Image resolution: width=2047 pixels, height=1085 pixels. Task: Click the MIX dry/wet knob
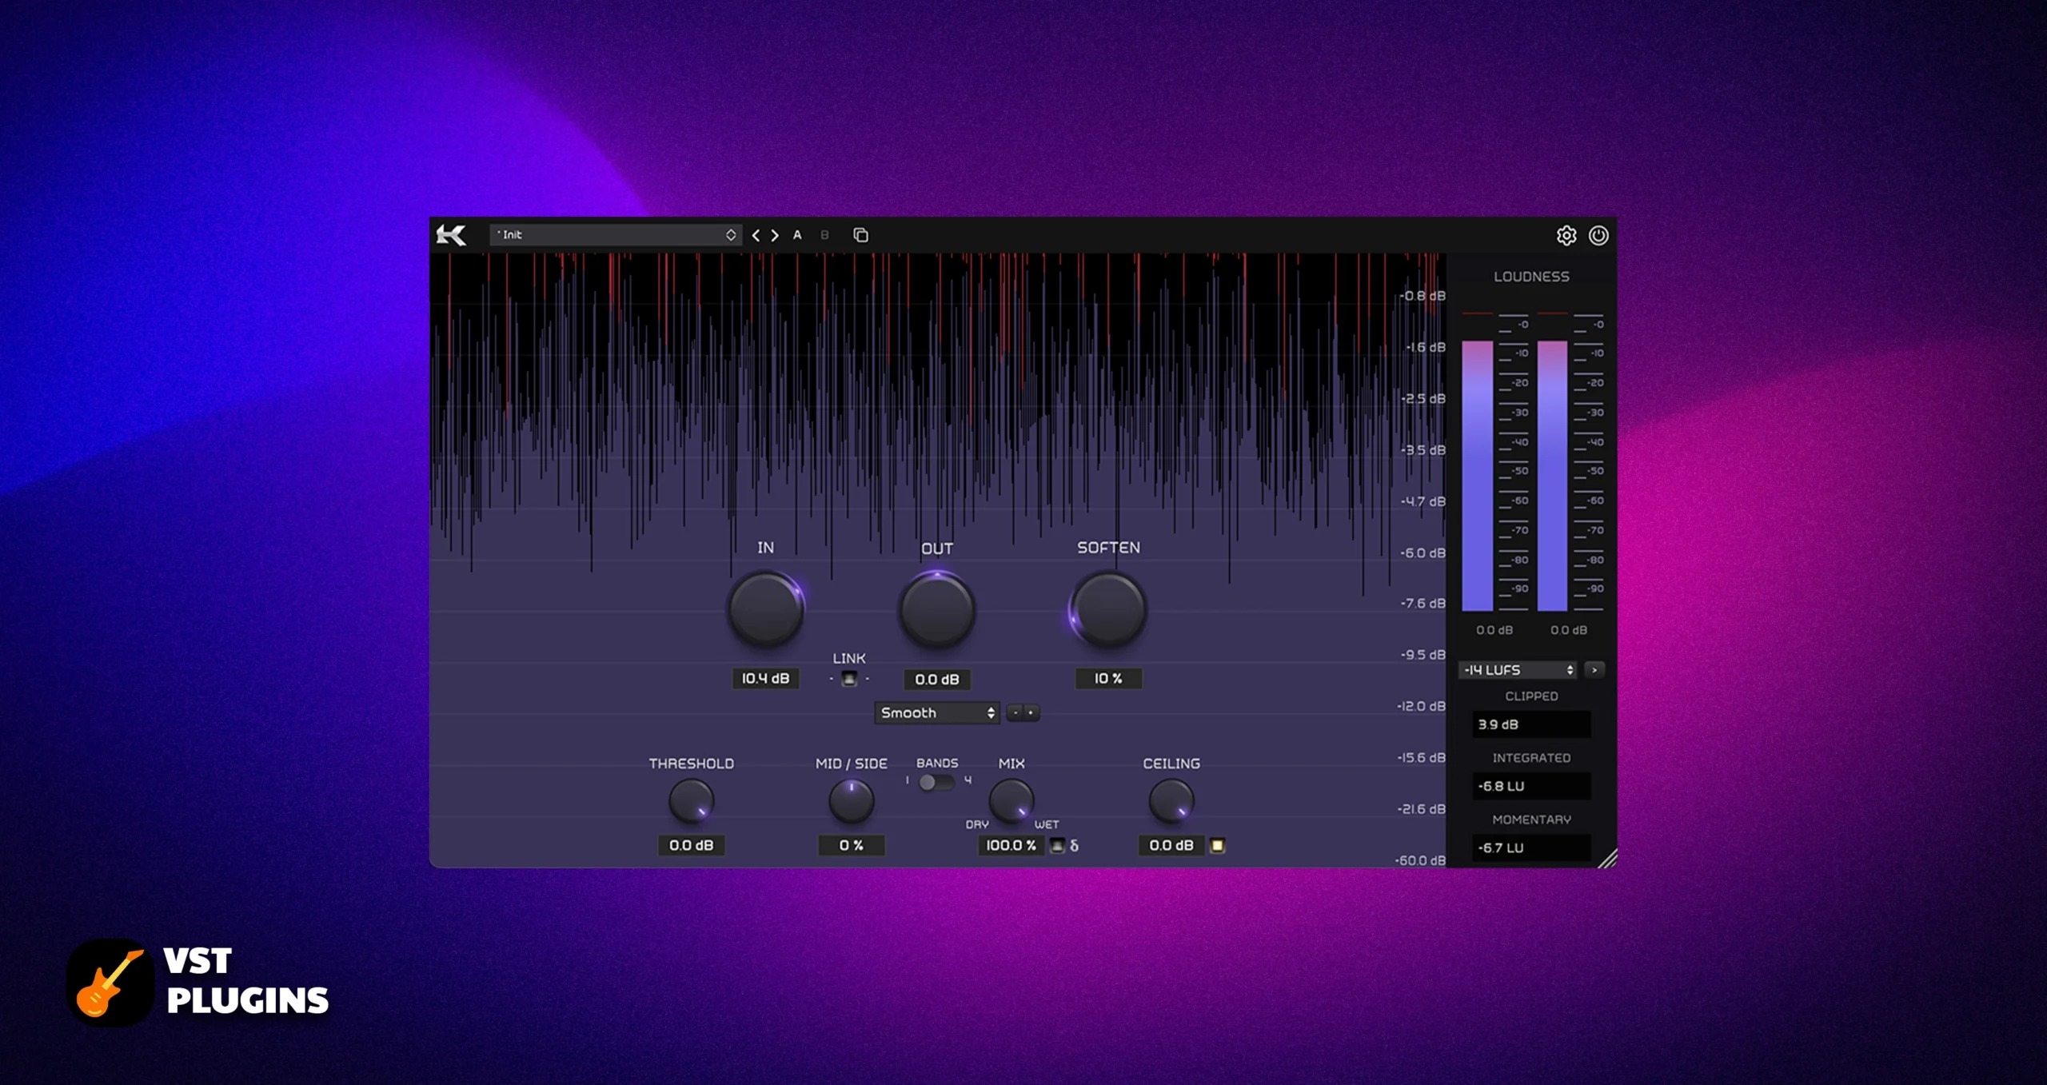[x=1012, y=801]
